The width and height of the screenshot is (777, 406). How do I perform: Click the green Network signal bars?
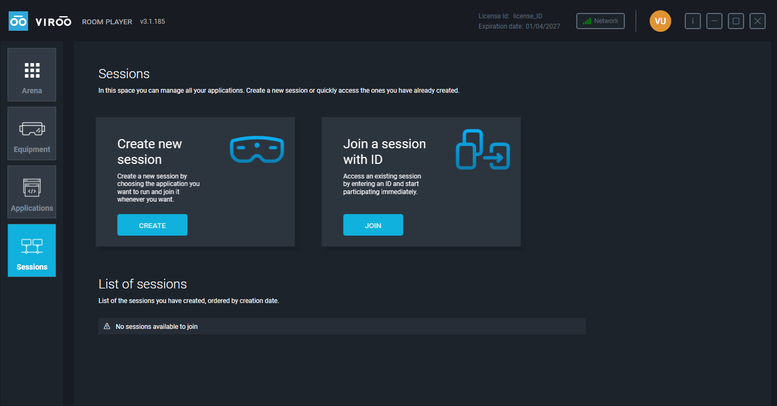587,21
